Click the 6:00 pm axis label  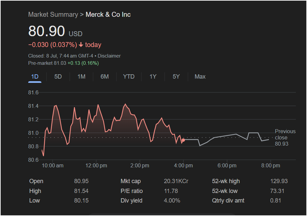[227, 166]
